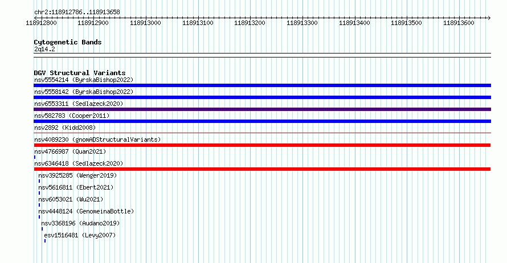This screenshot has height=263, width=507.
Task: Open nsv4089230 (gnomADStructuralVariants) label
Action: [x=97, y=139]
